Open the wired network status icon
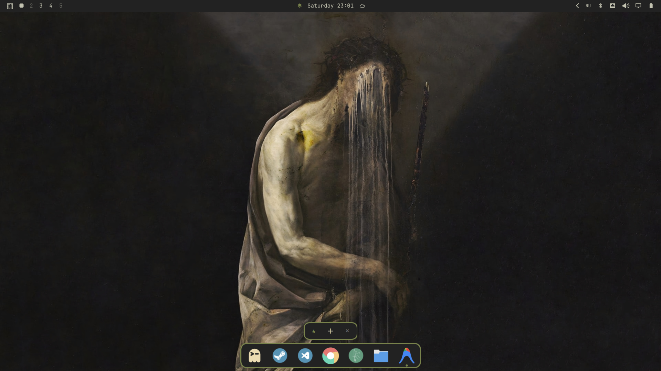 [x=613, y=6]
